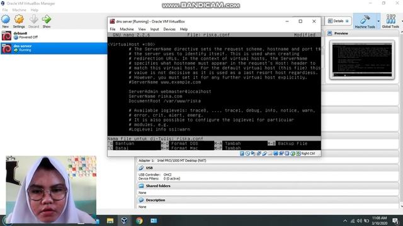The image size is (403, 226).
Task: Open File Explorer from taskbar
Action: coord(110,220)
